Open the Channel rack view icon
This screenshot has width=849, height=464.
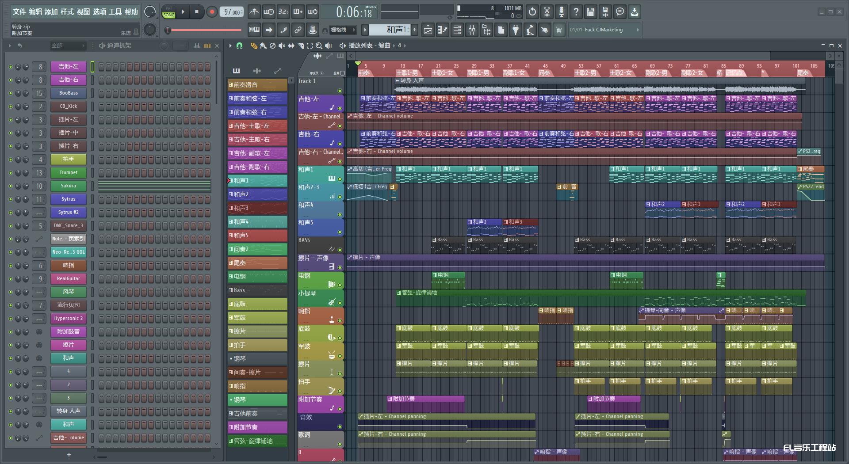tap(457, 30)
